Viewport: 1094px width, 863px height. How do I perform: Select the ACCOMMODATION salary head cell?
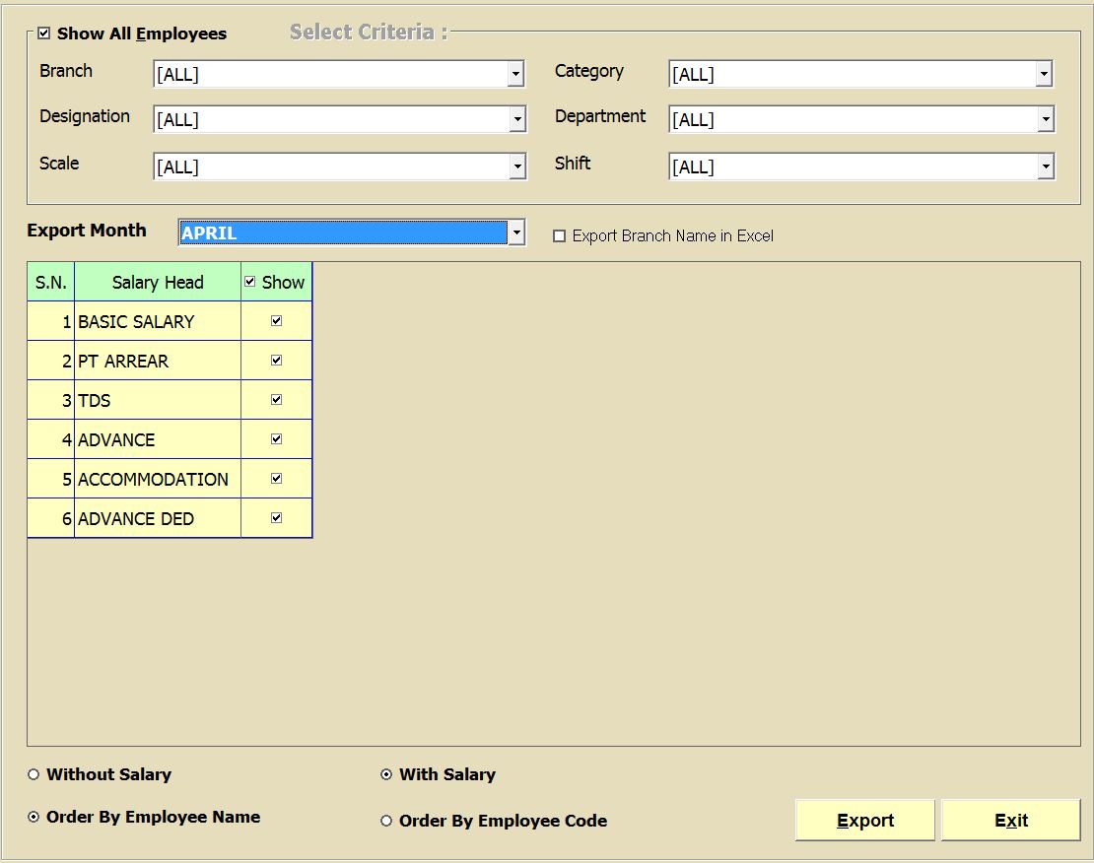click(157, 479)
